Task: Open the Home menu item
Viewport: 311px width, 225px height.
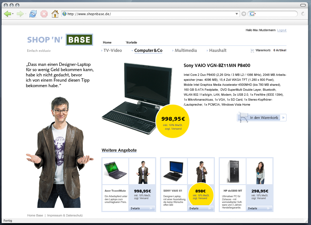Action: coord(107,42)
